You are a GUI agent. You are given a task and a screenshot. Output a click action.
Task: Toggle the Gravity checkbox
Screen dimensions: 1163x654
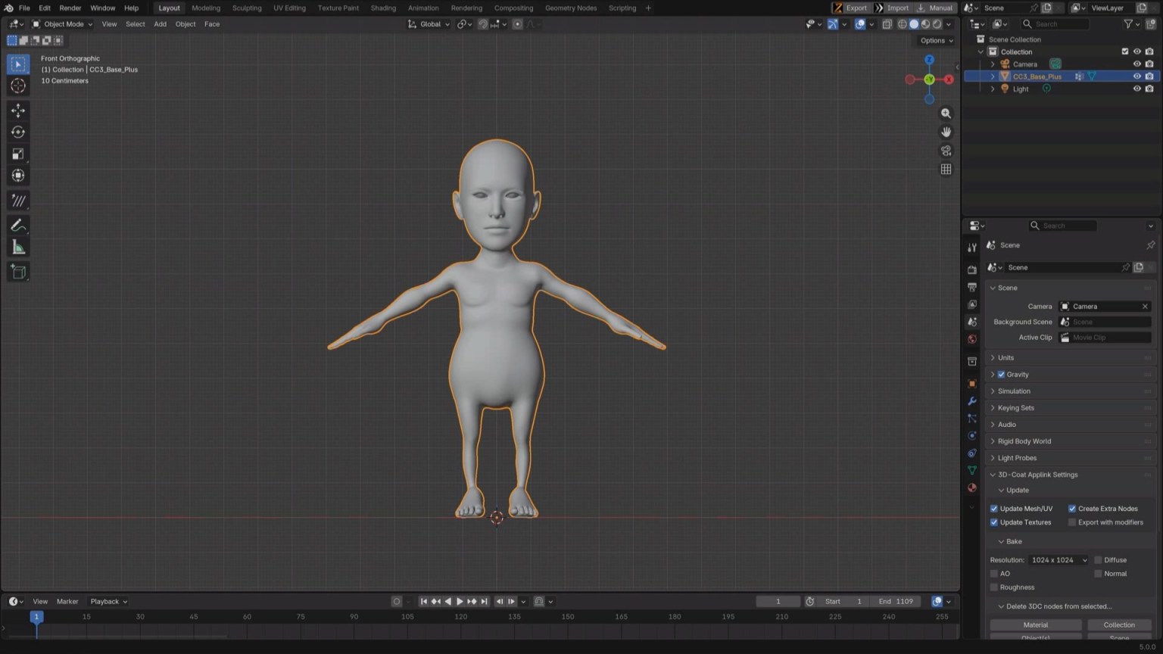click(x=1001, y=375)
